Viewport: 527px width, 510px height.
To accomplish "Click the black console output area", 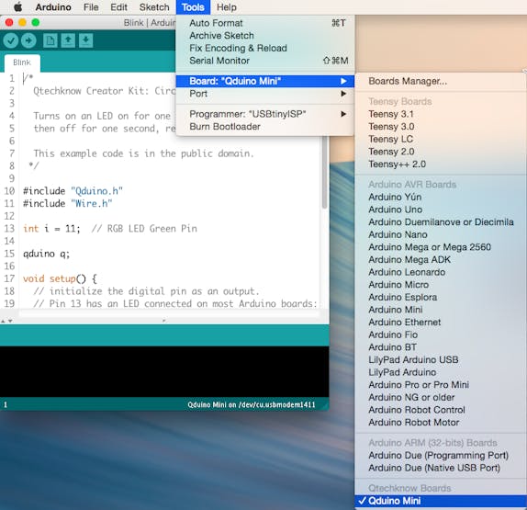I will point(164,371).
